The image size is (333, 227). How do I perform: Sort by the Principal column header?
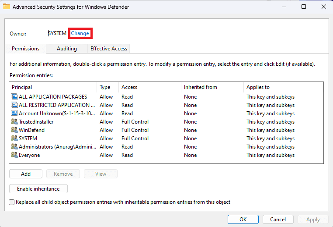click(53, 87)
